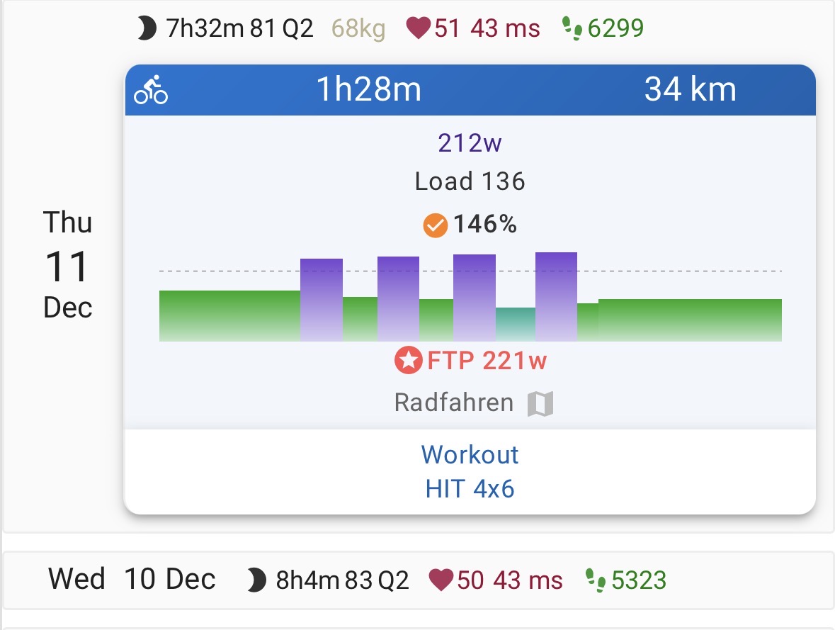Open the Workout link
The image size is (835, 630).
click(x=470, y=454)
